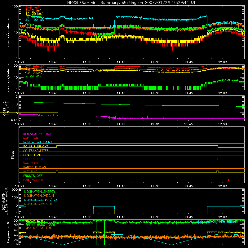Select the 50-100 keV legend label
This screenshot has height=248, width=248.
[35, 20]
